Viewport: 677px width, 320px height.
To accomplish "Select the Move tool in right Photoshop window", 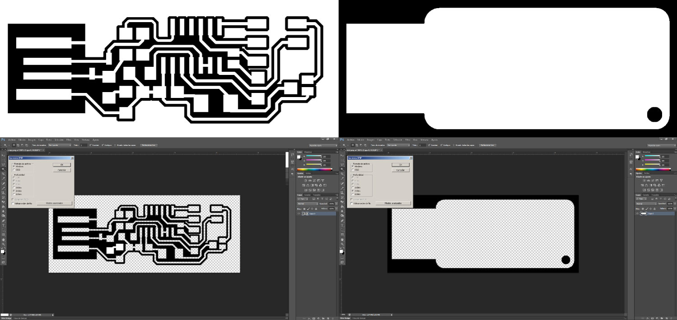I will tap(342, 155).
